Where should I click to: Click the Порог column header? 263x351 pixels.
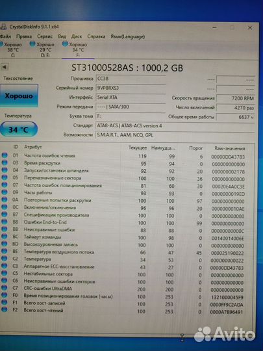pyautogui.click(x=195, y=148)
